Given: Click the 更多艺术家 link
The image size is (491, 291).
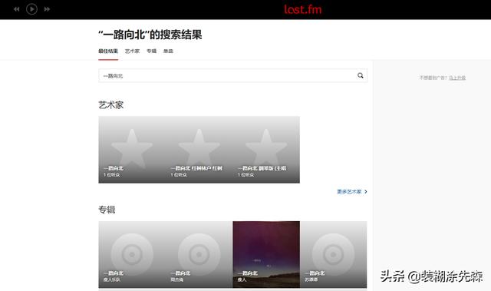Looking at the screenshot, I should coord(352,192).
